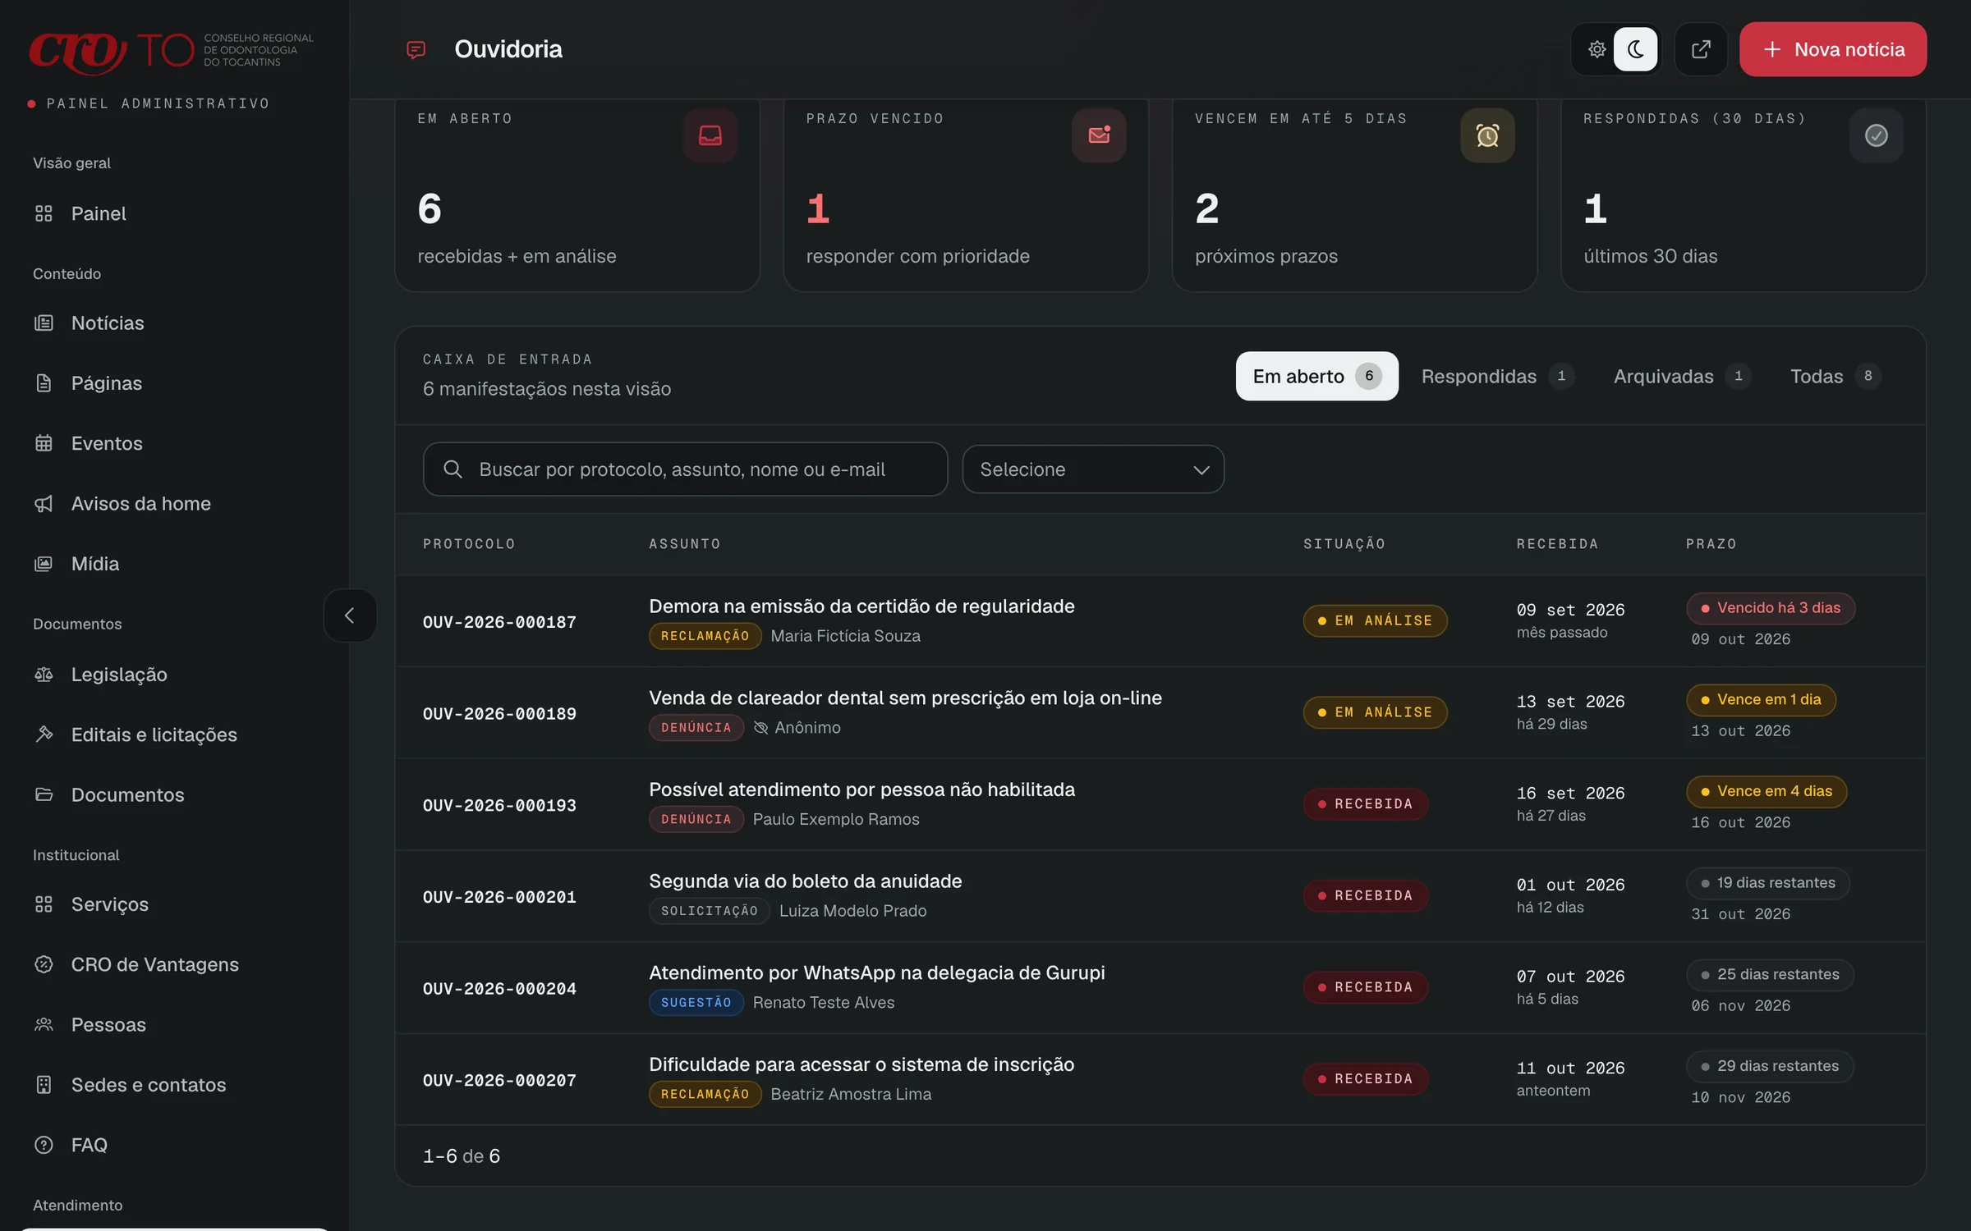Viewport: 1971px width, 1231px height.
Task: Click OUV-2026-000204 protocol number
Action: tap(499, 989)
